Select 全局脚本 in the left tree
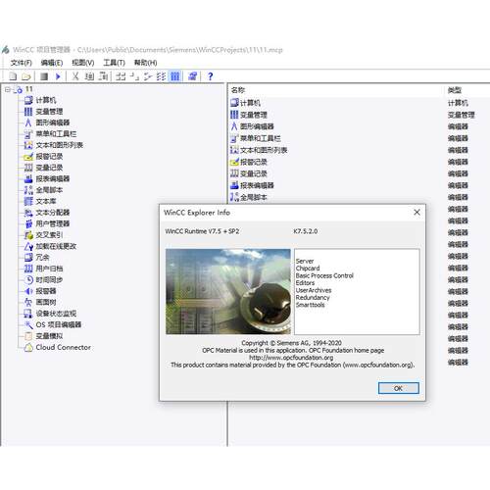Image resolution: width=490 pixels, height=490 pixels. [49, 190]
